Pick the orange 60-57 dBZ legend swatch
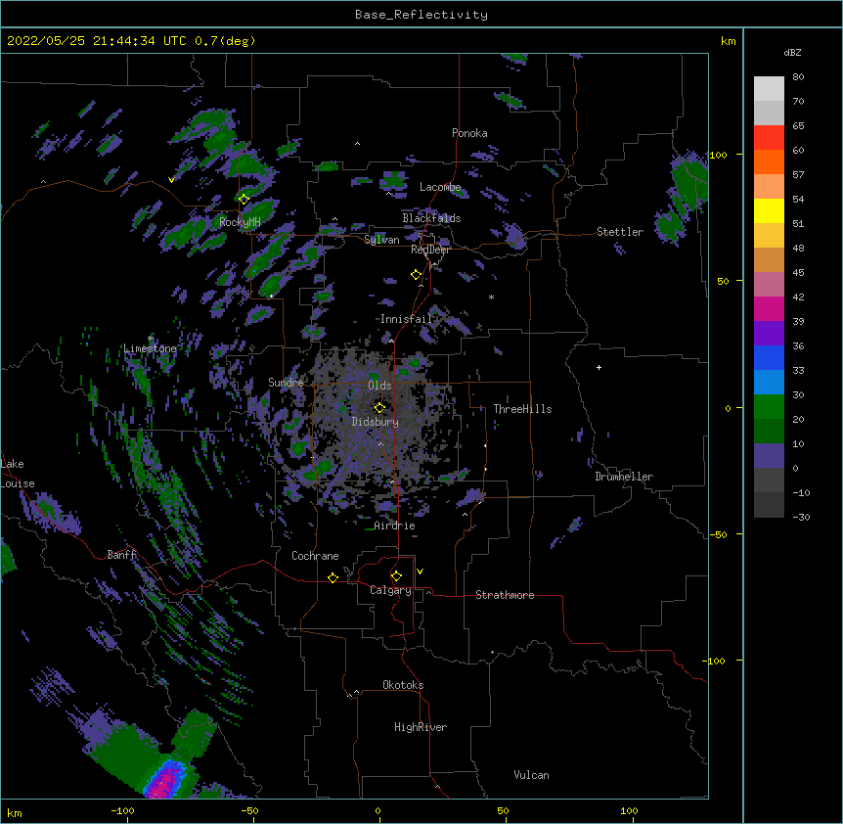The width and height of the screenshot is (843, 824). [x=769, y=162]
